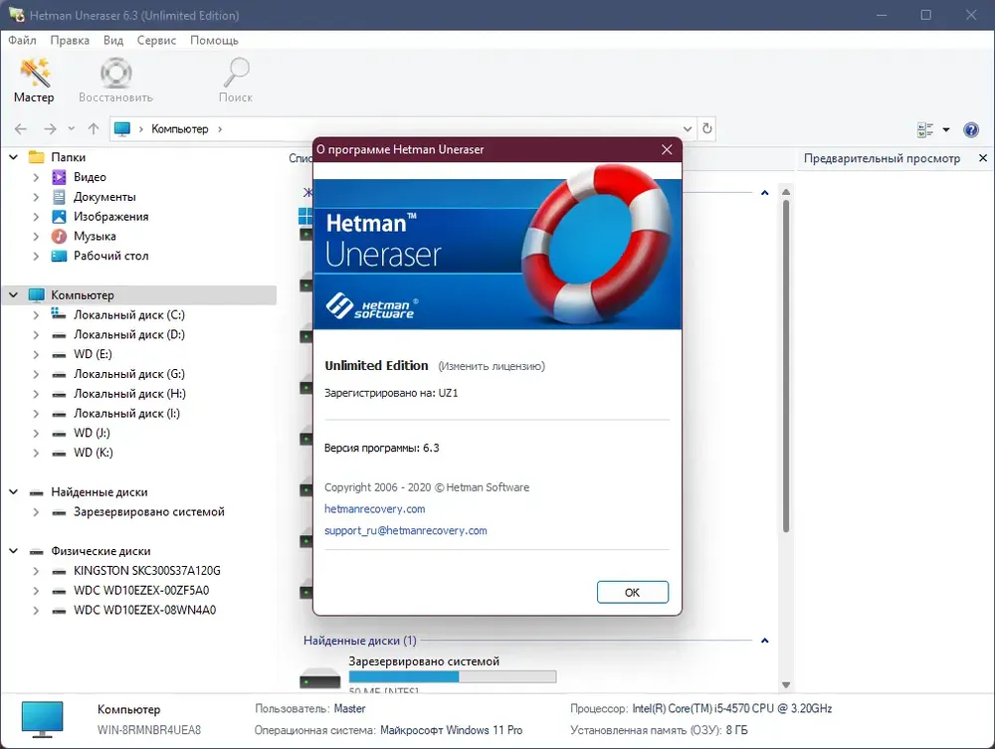Click the view mode icon
995x749 pixels.
[925, 129]
